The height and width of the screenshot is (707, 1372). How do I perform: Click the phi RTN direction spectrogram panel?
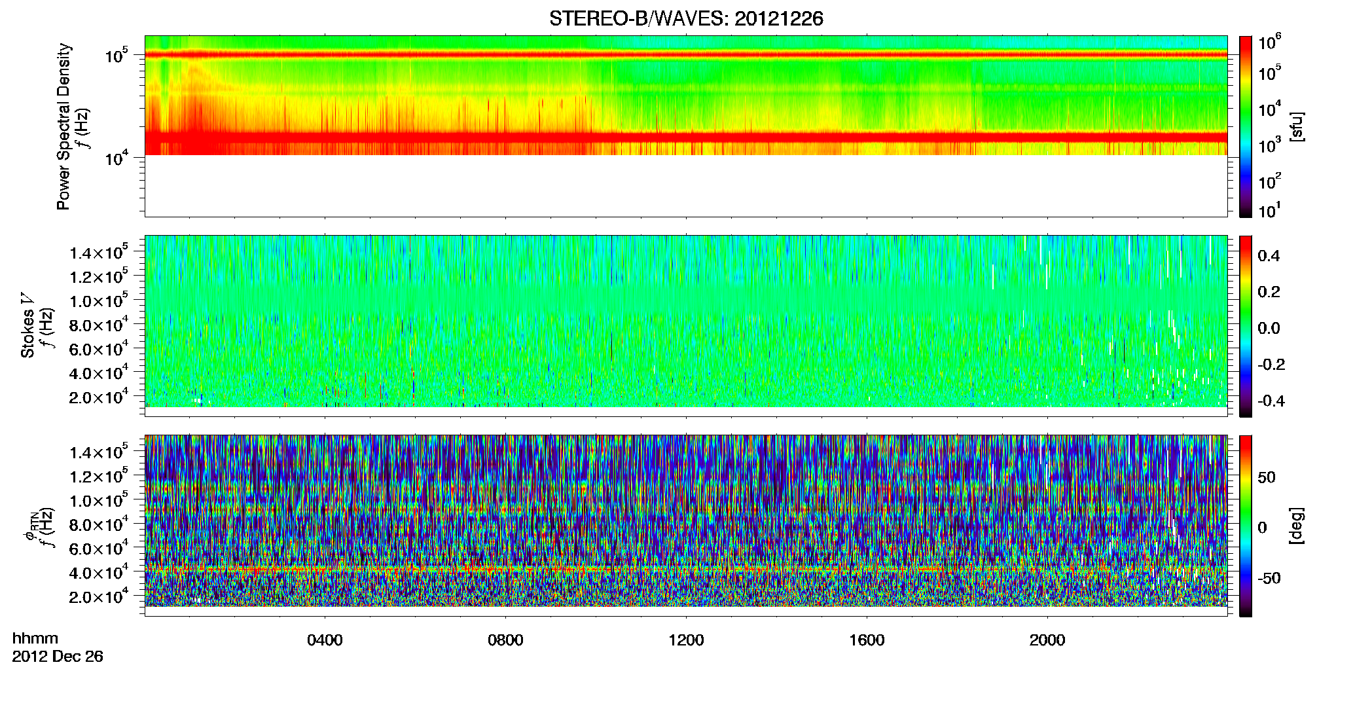coord(686,526)
